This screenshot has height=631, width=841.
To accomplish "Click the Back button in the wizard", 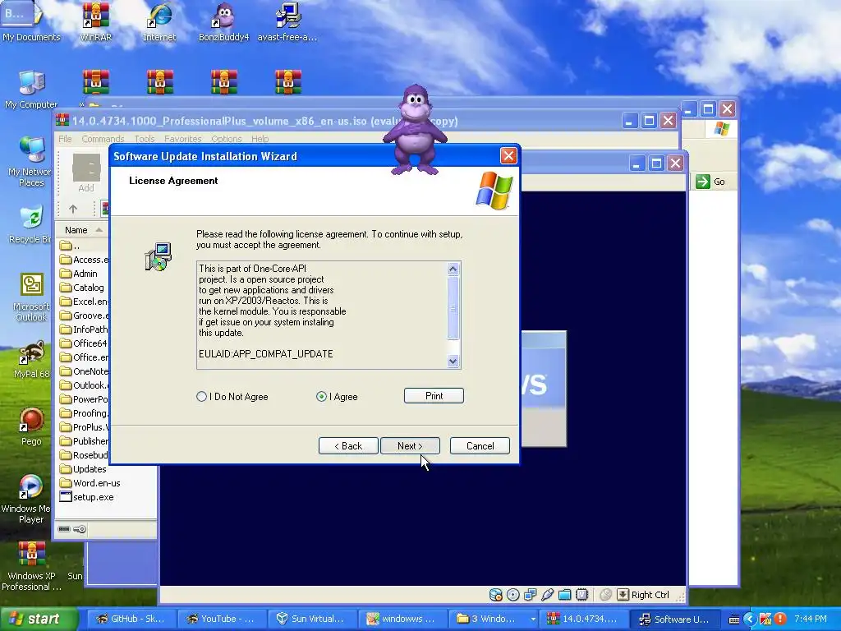I will (x=348, y=446).
